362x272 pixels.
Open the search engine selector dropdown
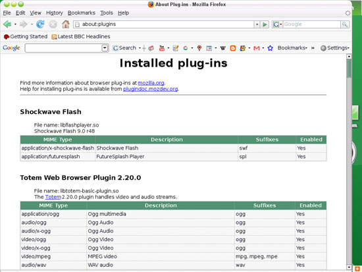[x=277, y=24]
